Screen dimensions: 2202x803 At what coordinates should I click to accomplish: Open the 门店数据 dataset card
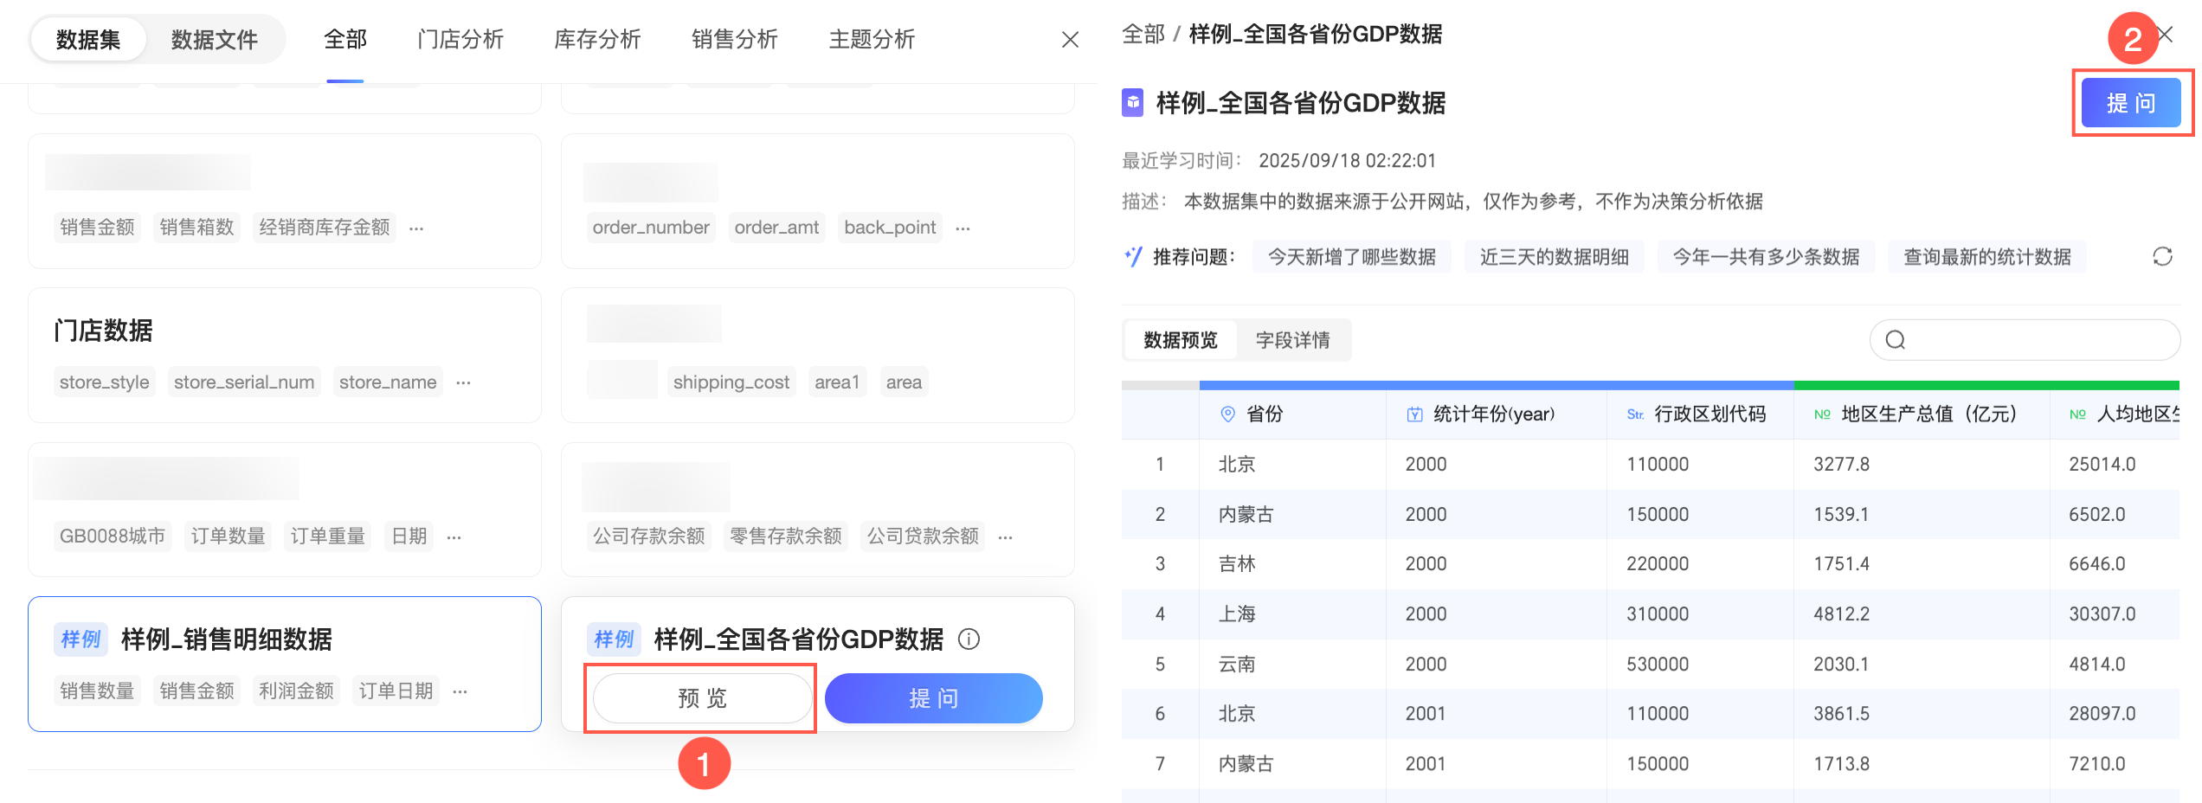285,356
